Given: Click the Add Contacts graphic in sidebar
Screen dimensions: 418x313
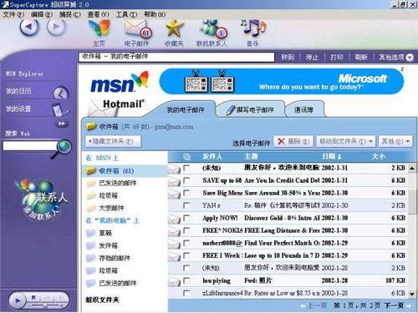Looking at the screenshot, I should pyautogui.click(x=42, y=200).
